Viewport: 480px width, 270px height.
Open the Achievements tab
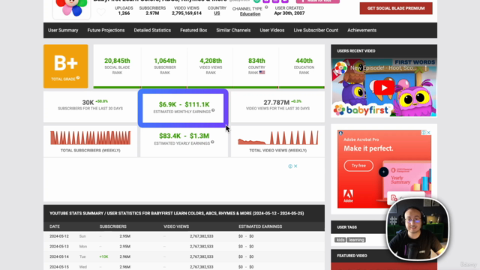tap(361, 30)
